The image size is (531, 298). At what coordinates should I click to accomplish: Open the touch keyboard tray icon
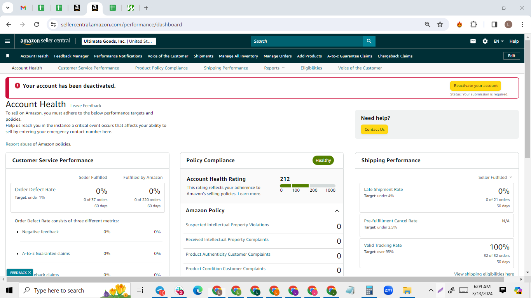pos(463,290)
